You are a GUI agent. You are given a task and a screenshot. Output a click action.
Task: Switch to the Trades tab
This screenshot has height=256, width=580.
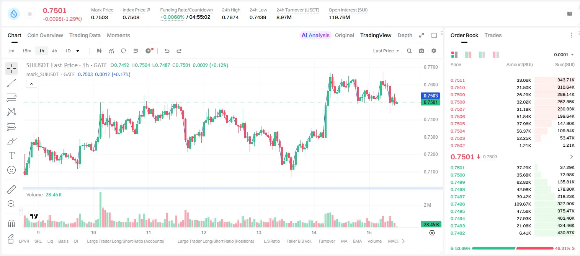(493, 35)
